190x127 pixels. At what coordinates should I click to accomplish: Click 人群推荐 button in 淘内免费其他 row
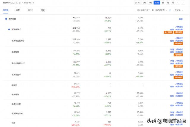pyautogui.click(x=178, y=66)
